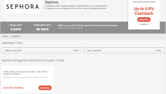Viewport: 166px width, 94px height.
Task: Click the 'at Sephora' text under Shop Now
Action: pyautogui.click(x=144, y=24)
